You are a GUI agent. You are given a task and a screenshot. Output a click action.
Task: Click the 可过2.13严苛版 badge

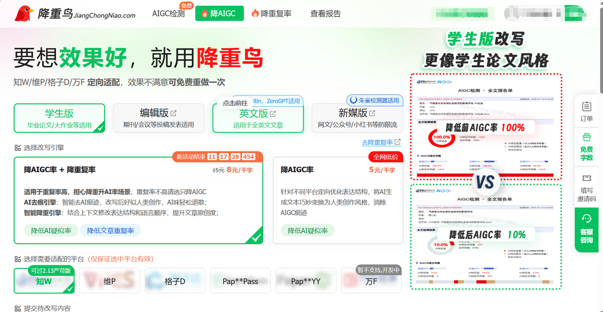50,271
